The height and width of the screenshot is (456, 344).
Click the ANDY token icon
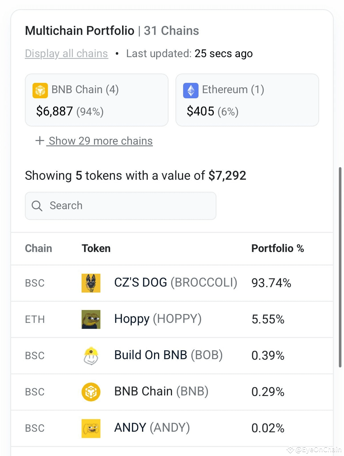click(91, 428)
